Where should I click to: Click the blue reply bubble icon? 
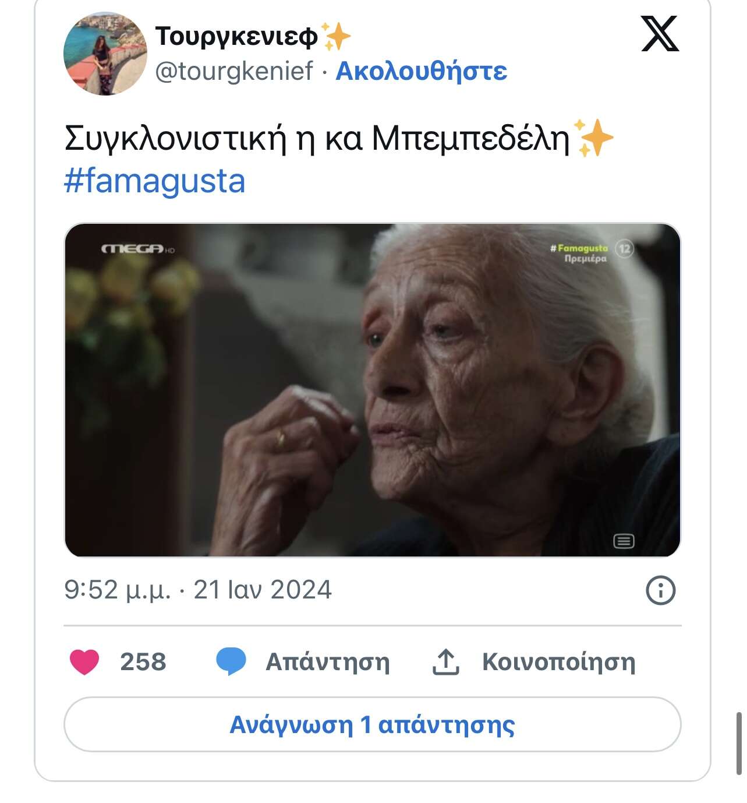(x=231, y=662)
